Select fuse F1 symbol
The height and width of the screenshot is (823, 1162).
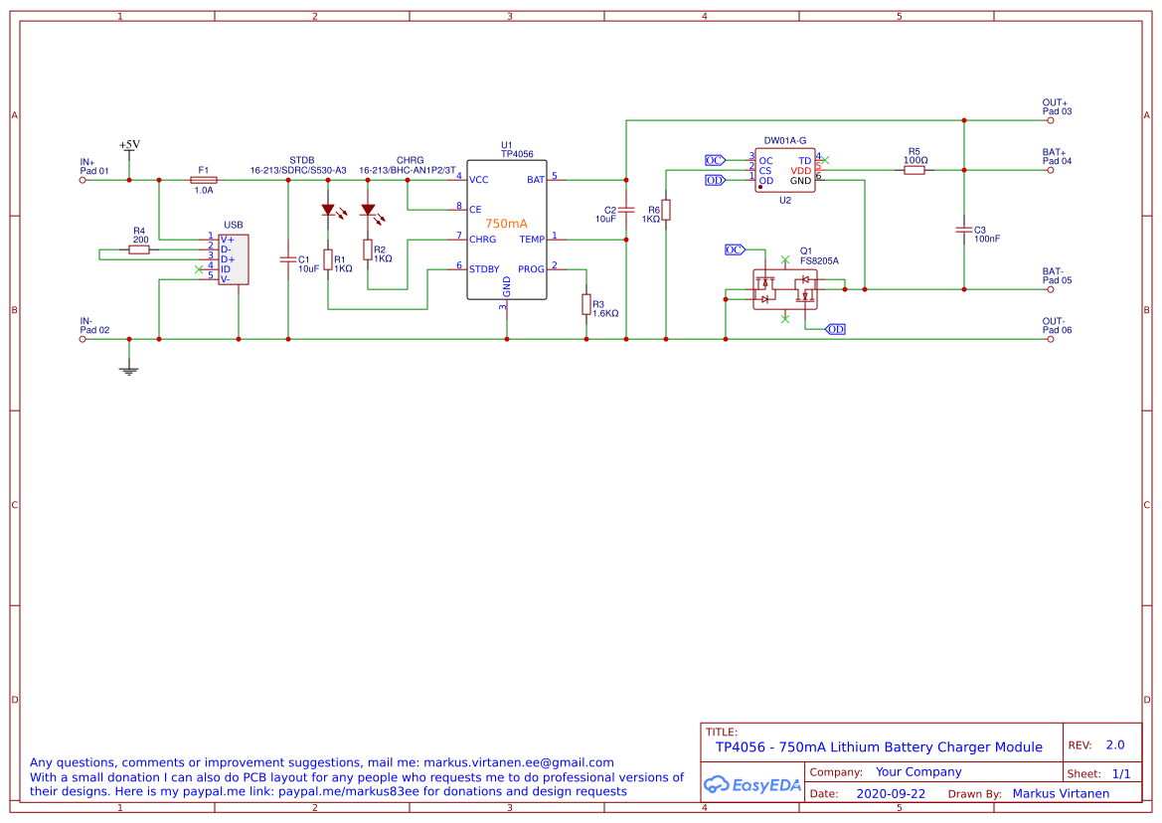pos(204,180)
